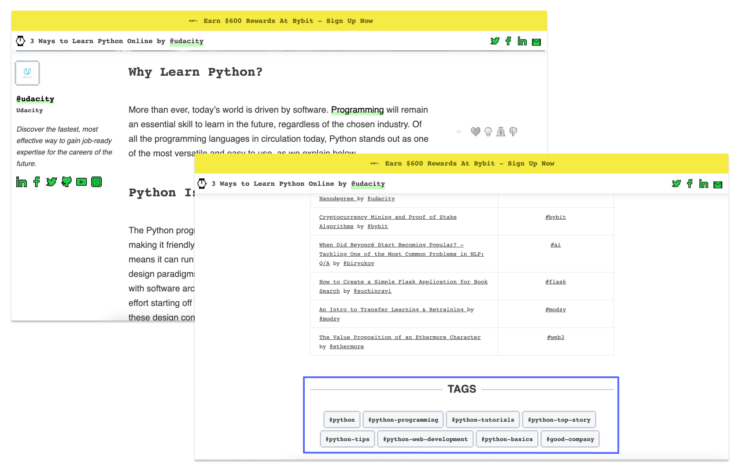
Task: Open the @bybit author link
Action: click(x=378, y=226)
